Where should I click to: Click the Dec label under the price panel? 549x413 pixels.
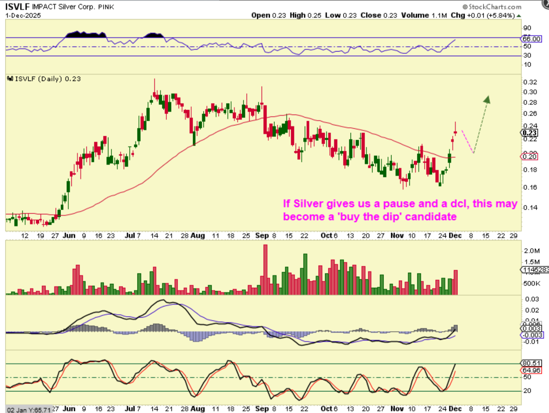pyautogui.click(x=455, y=236)
